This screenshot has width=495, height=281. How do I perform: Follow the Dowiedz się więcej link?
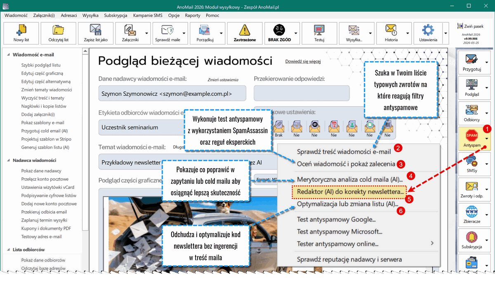(303, 62)
